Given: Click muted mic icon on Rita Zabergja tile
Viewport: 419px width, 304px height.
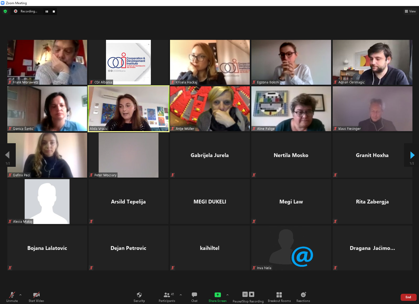Looking at the screenshot, I should click(x=335, y=221).
